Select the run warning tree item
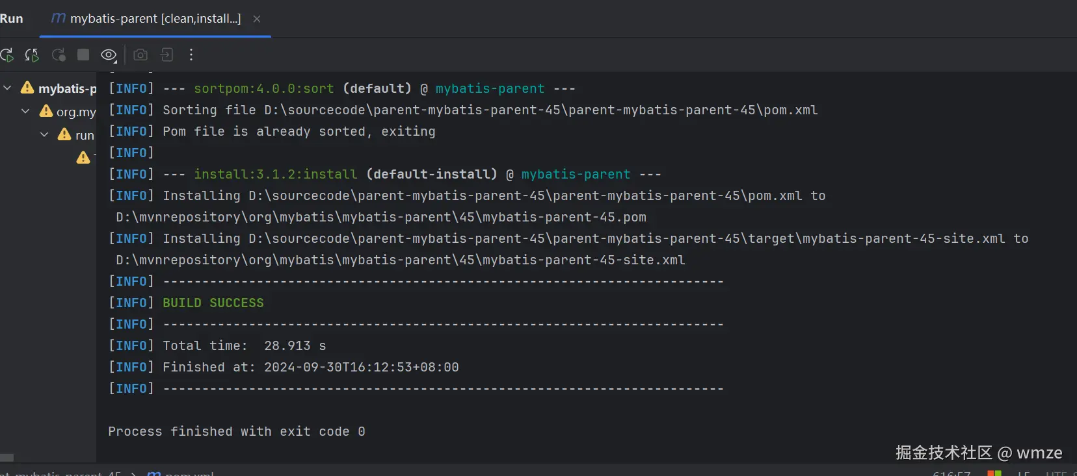The image size is (1077, 476). (x=84, y=135)
